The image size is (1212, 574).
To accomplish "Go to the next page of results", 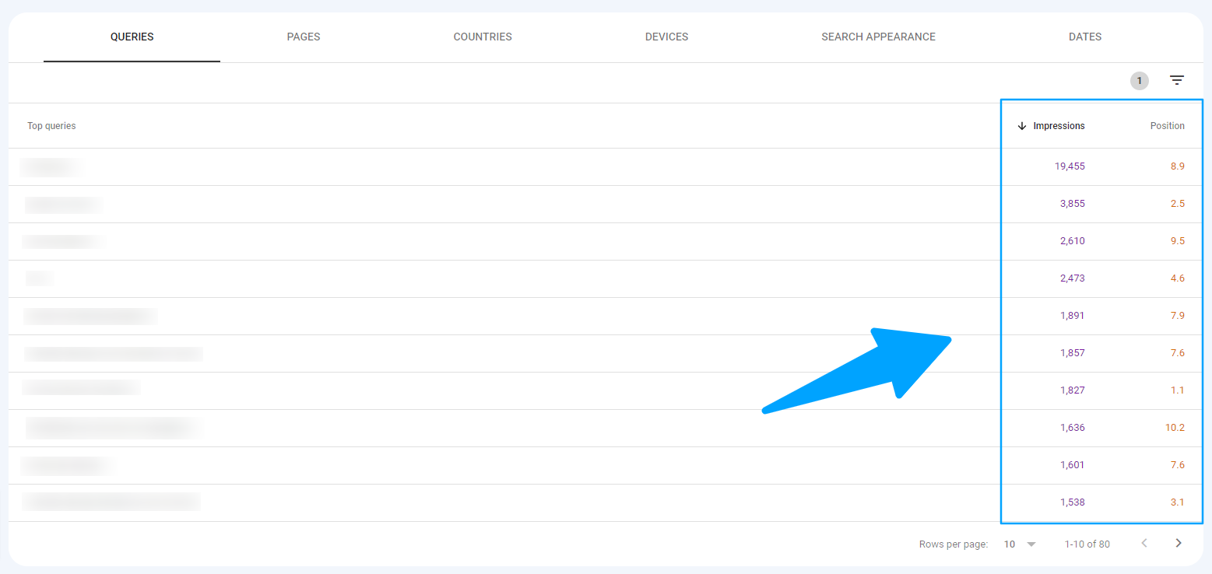I will (x=1178, y=544).
